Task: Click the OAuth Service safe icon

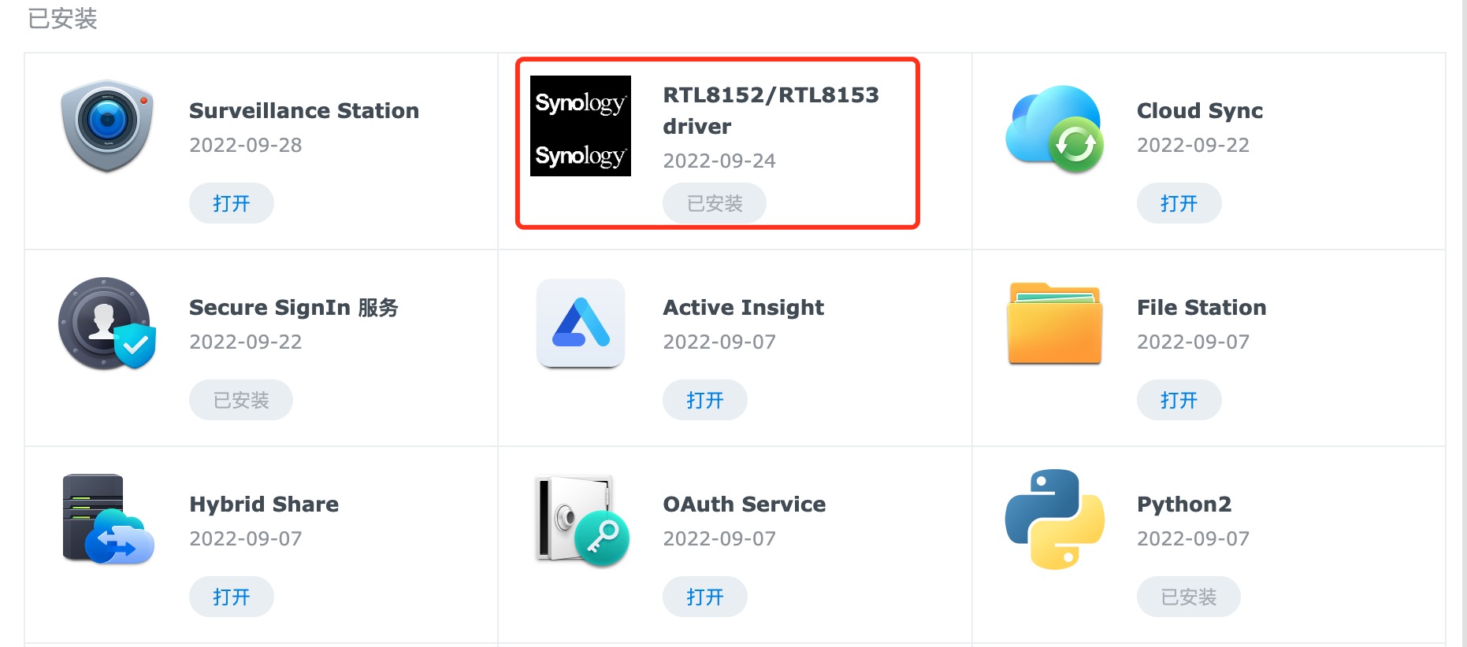Action: [x=581, y=519]
